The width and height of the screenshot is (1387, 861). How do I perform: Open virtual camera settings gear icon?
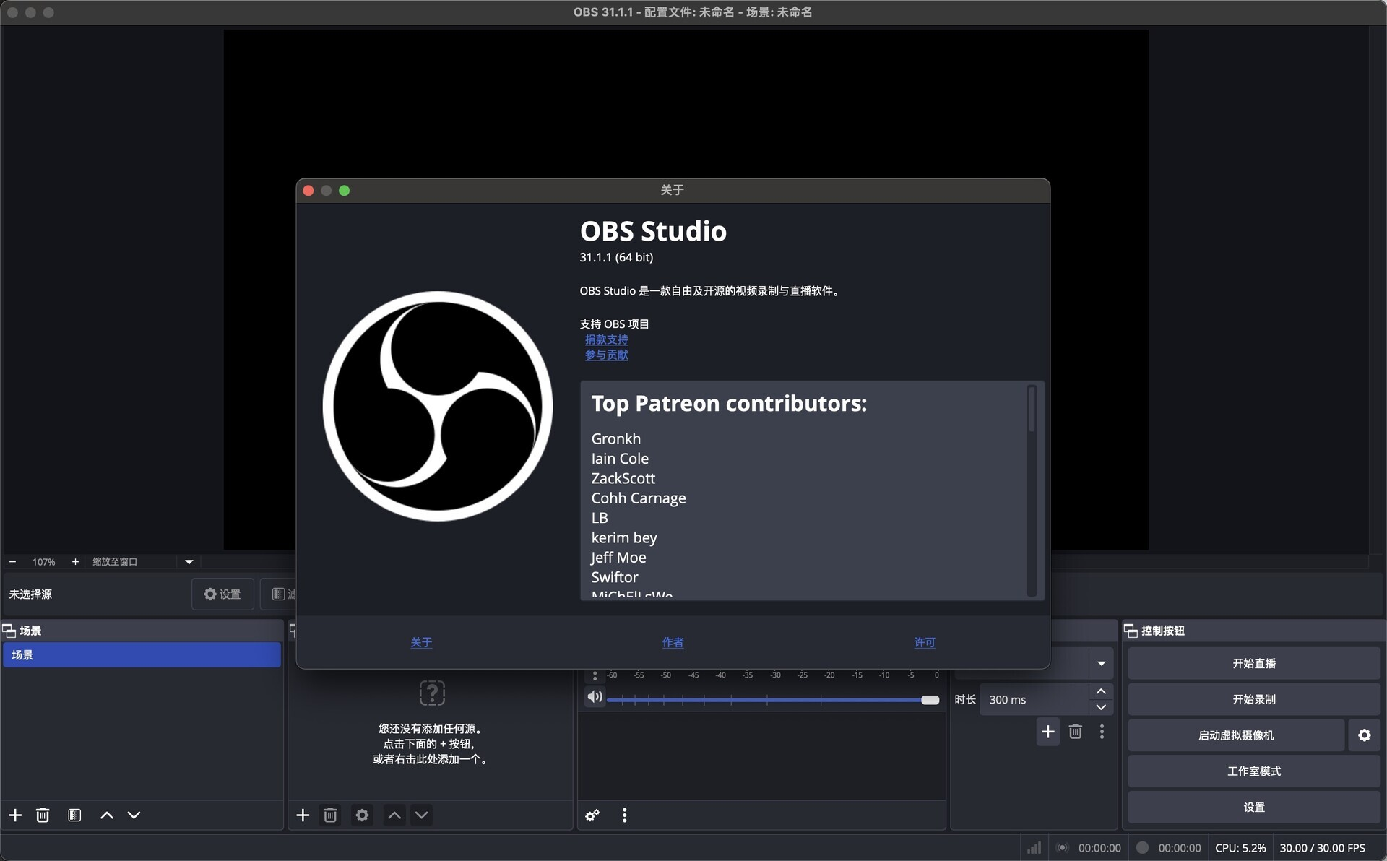(1364, 735)
